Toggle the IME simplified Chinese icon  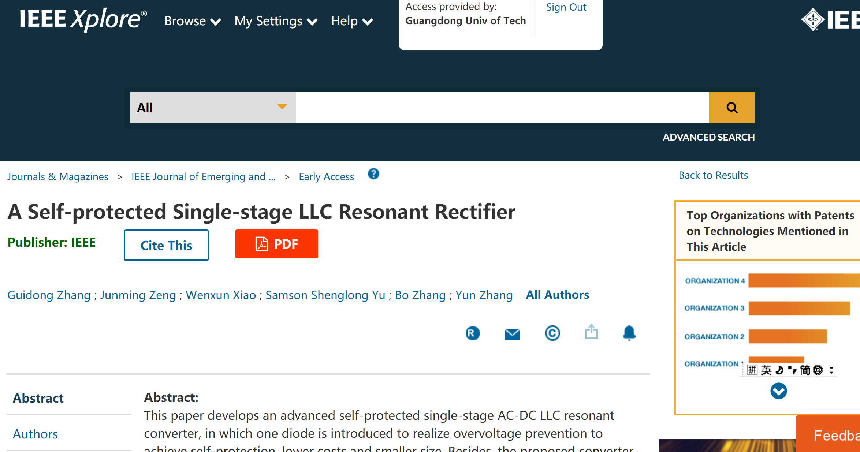click(805, 370)
